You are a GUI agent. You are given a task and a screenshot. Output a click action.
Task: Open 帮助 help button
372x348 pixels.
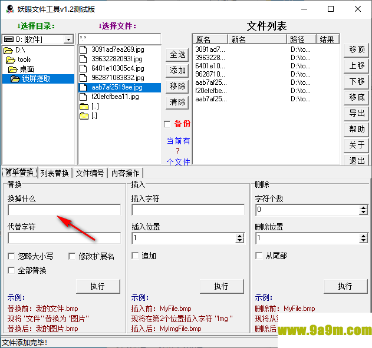tap(356, 129)
